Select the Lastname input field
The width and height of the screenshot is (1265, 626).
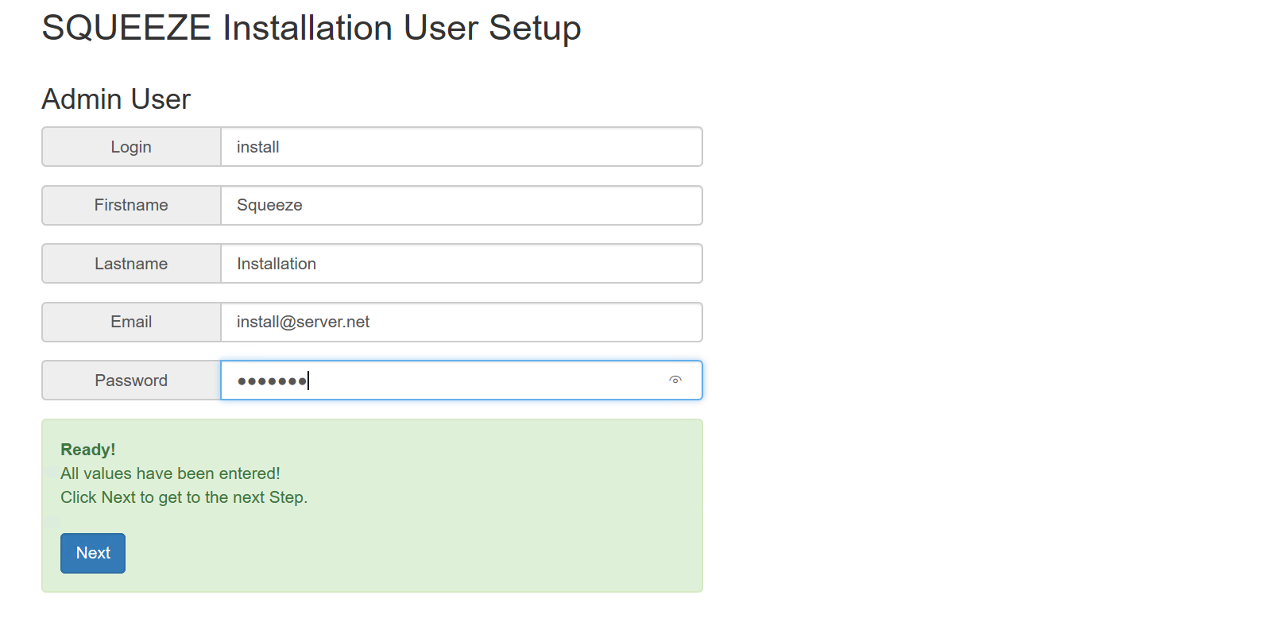click(461, 264)
